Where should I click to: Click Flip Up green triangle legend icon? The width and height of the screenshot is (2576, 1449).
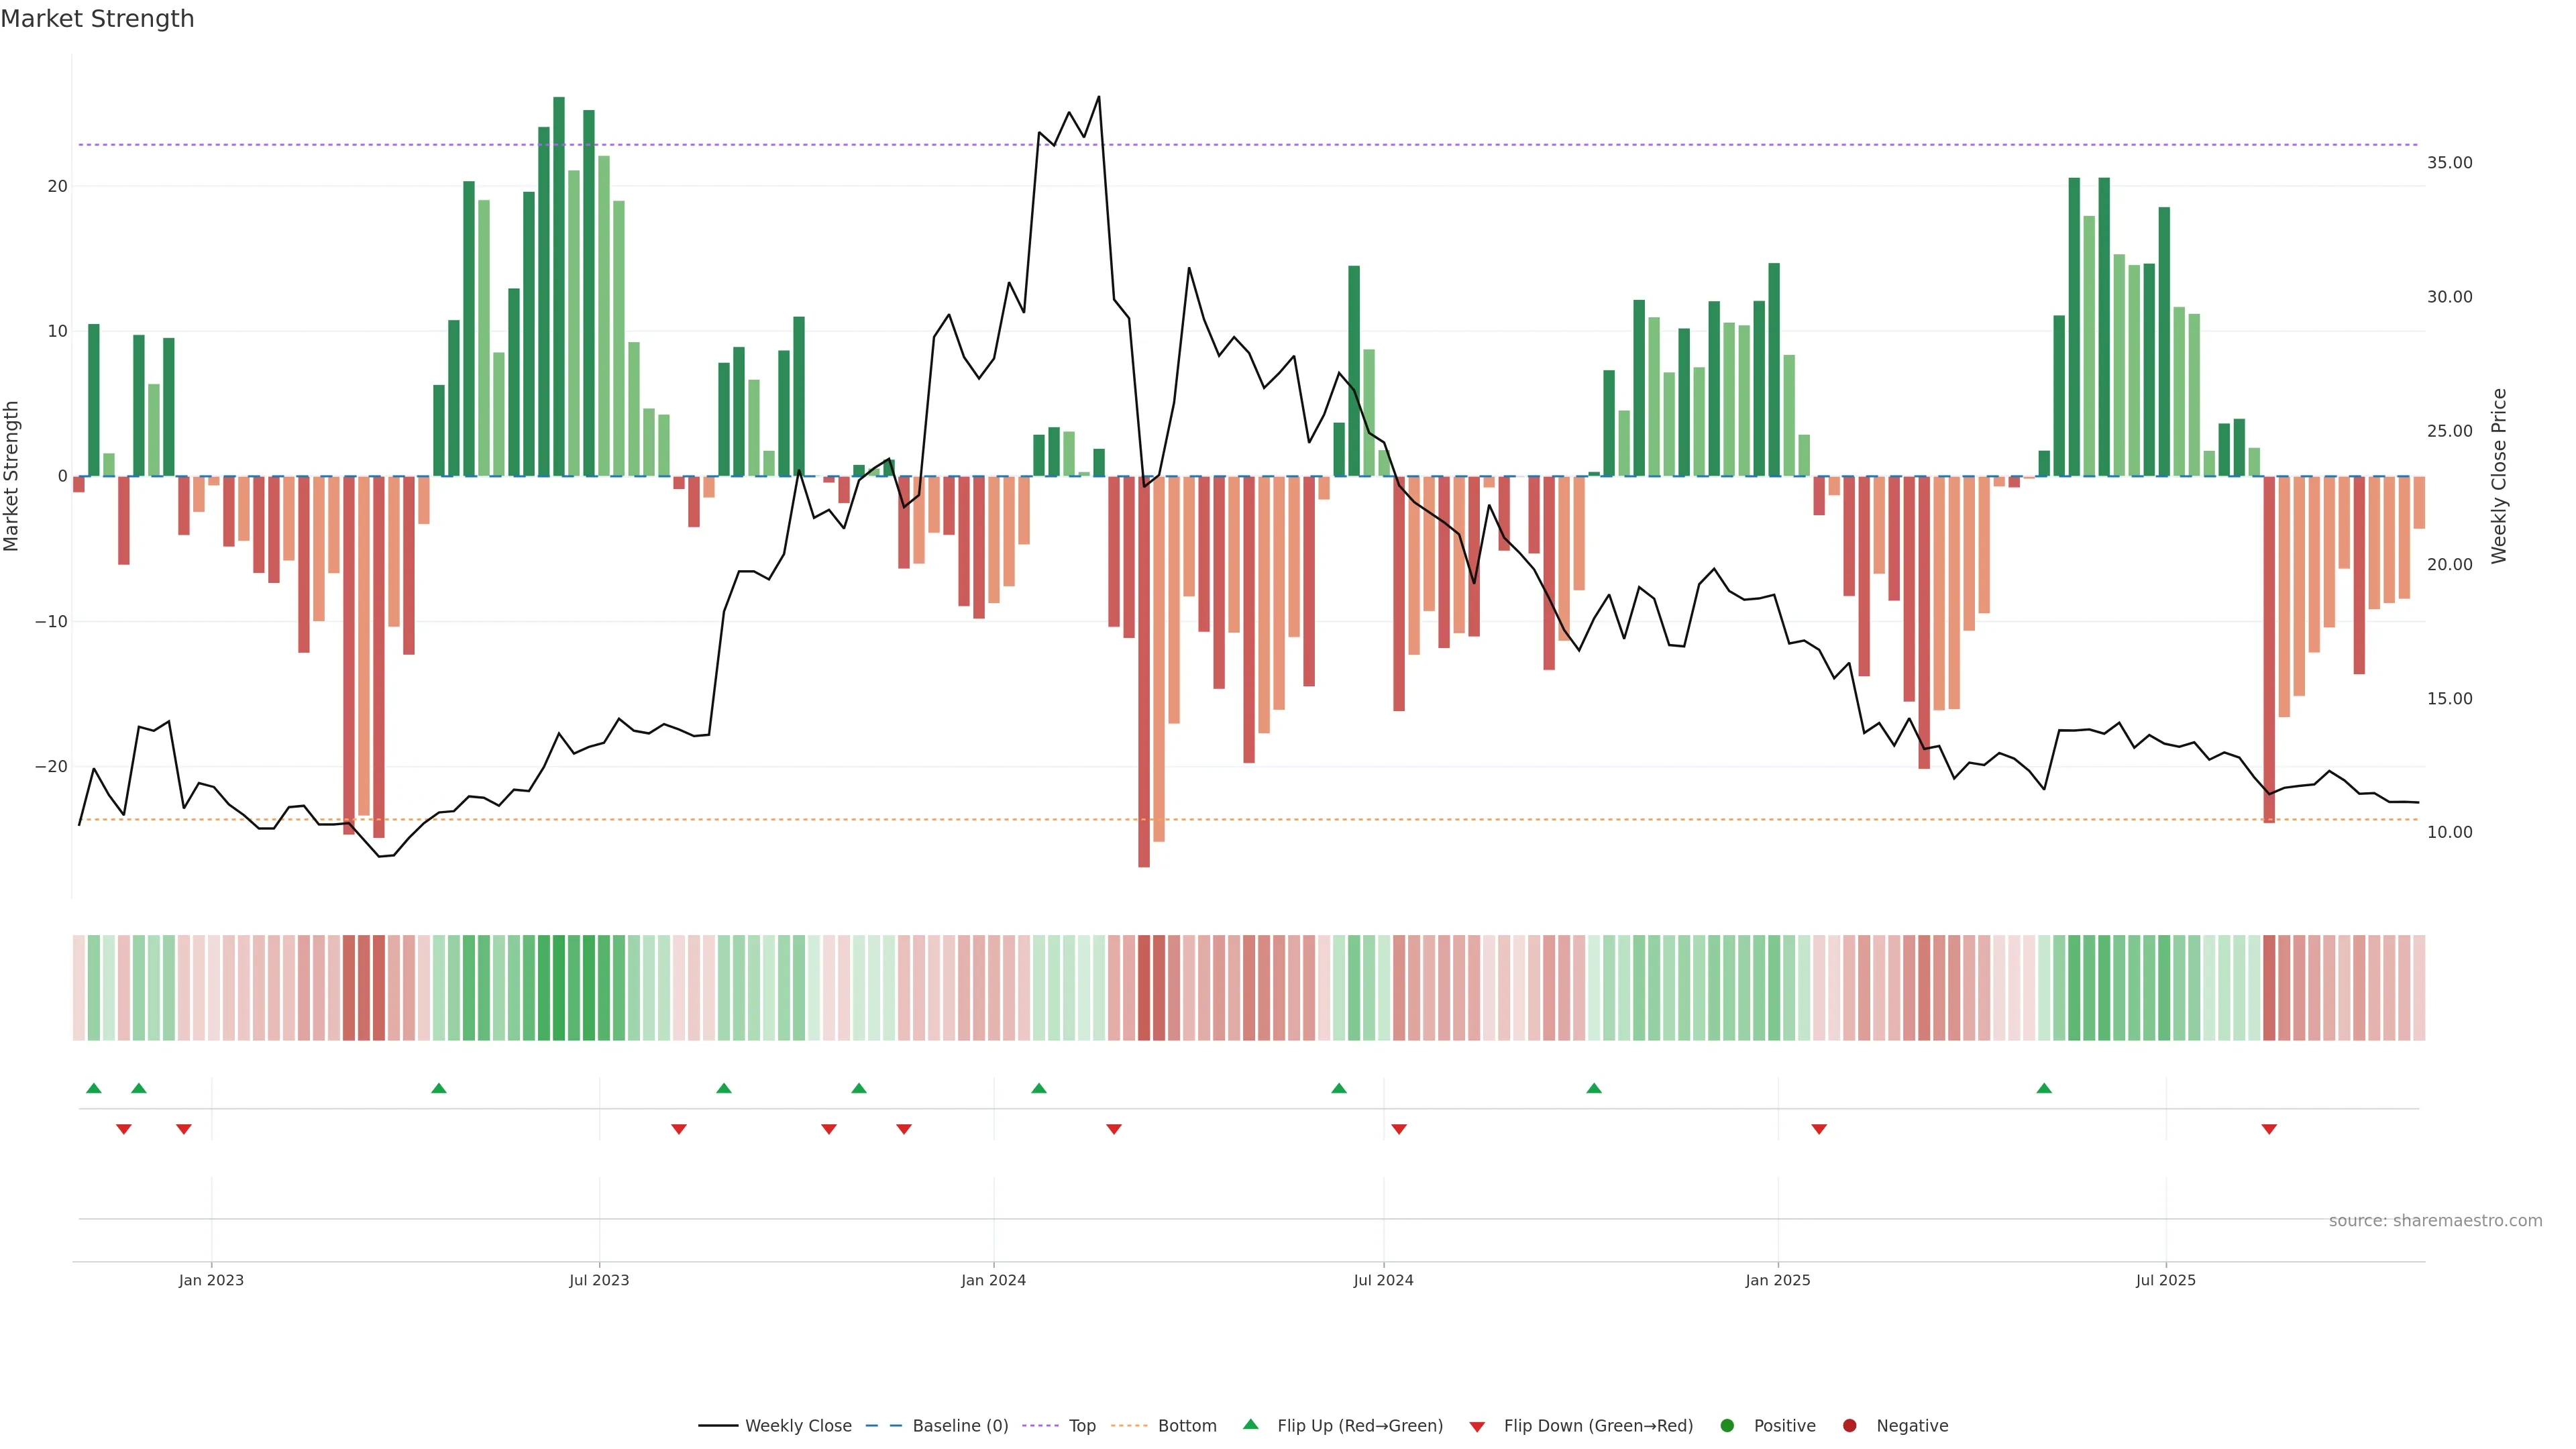(x=1250, y=1425)
